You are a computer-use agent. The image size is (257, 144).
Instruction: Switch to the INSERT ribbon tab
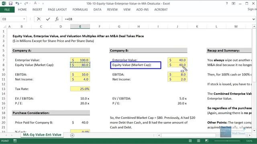coord(37,10)
